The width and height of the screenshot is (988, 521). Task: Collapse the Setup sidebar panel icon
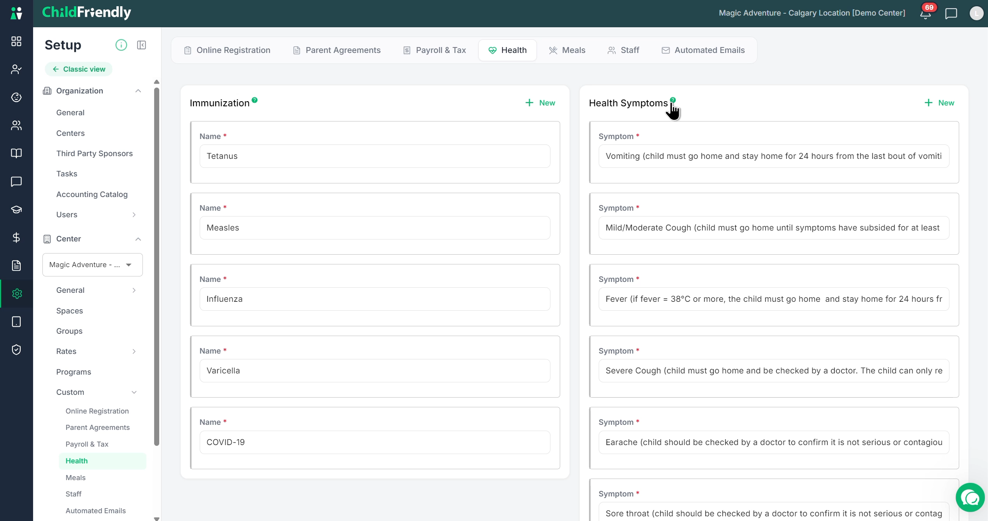(x=141, y=45)
